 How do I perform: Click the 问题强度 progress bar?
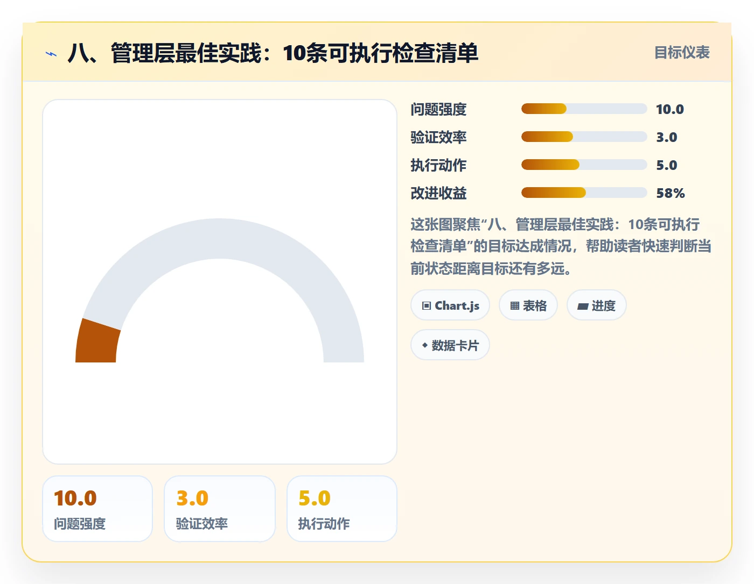tap(584, 109)
